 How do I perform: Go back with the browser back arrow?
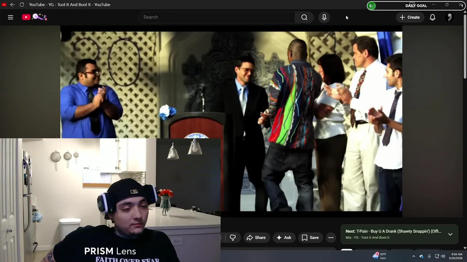(x=12, y=5)
